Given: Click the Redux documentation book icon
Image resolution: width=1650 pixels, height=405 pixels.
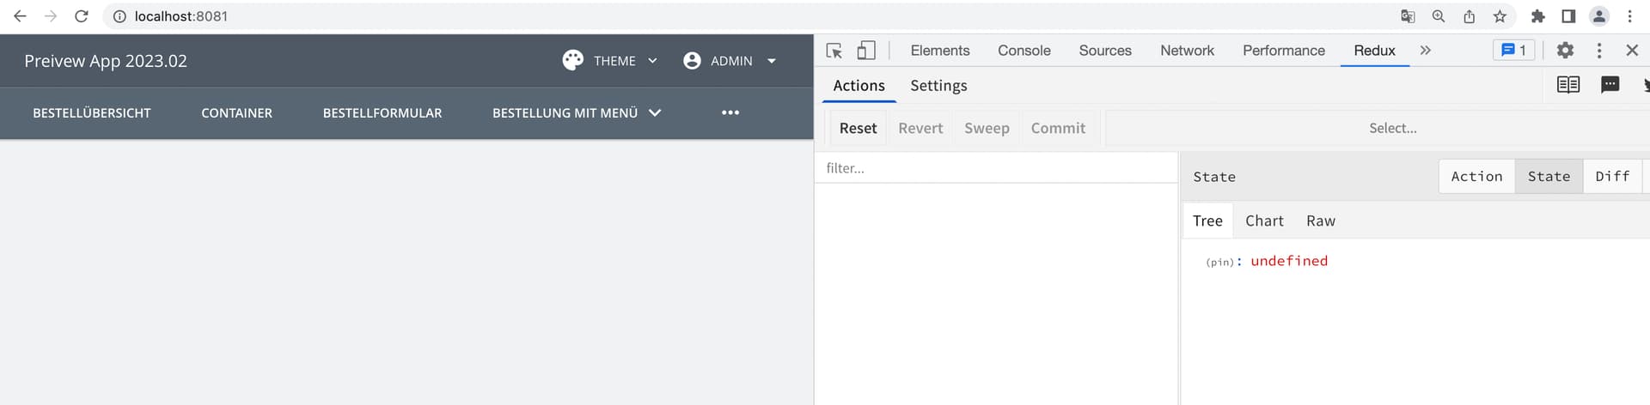Looking at the screenshot, I should (1568, 84).
